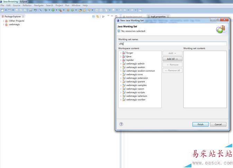Select webmagic-admin in Workspace content
The width and height of the screenshot is (233, 168).
[135, 64]
